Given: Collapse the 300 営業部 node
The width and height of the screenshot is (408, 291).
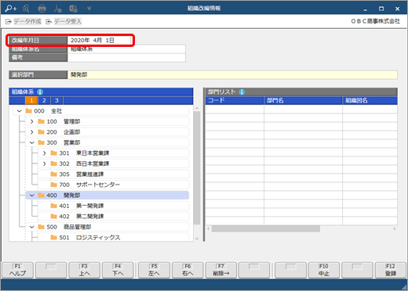Looking at the screenshot, I should pyautogui.click(x=31, y=142).
